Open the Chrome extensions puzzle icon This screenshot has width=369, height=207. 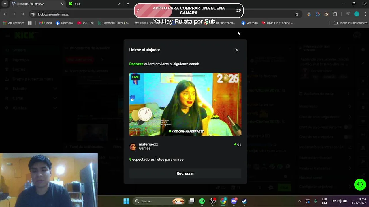335,14
